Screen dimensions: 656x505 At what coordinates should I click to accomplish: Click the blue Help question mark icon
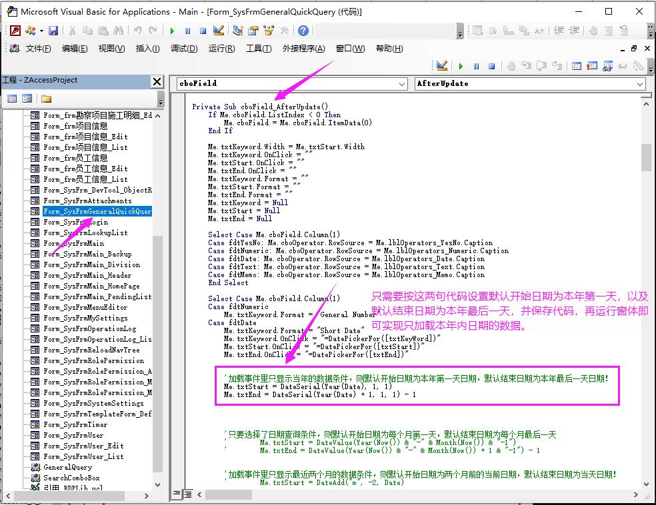click(303, 31)
